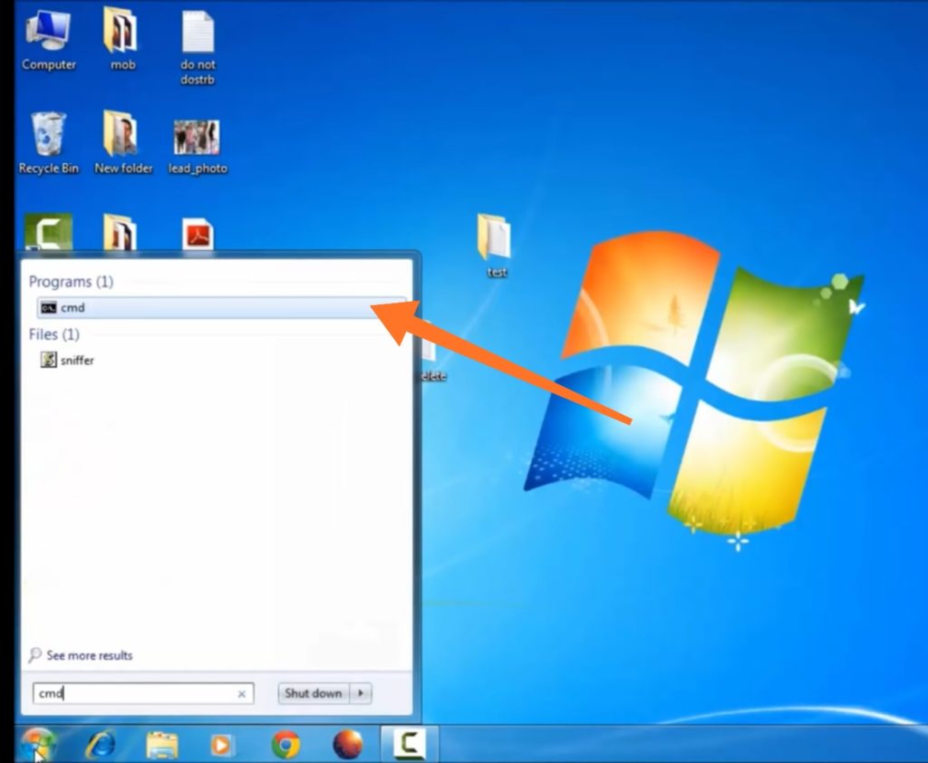Click the "Programs (1)" results header

pos(71,282)
